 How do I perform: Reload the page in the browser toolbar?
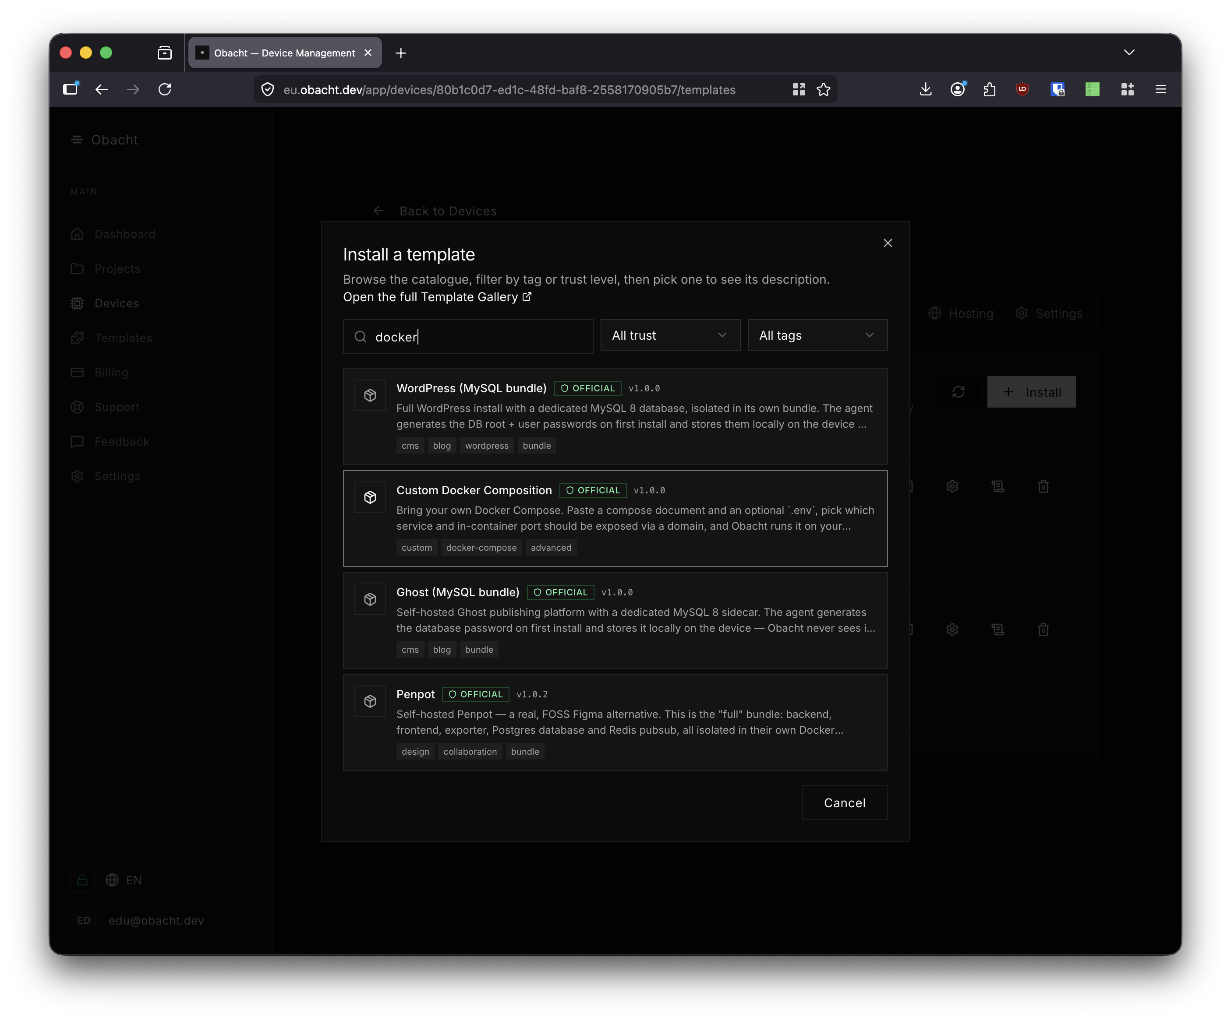pos(165,89)
